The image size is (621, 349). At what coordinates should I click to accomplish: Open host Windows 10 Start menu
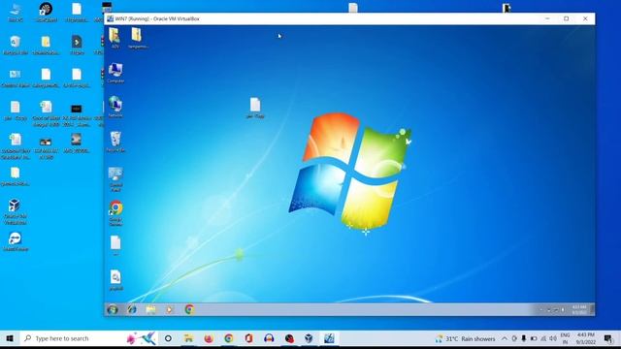(x=10, y=338)
